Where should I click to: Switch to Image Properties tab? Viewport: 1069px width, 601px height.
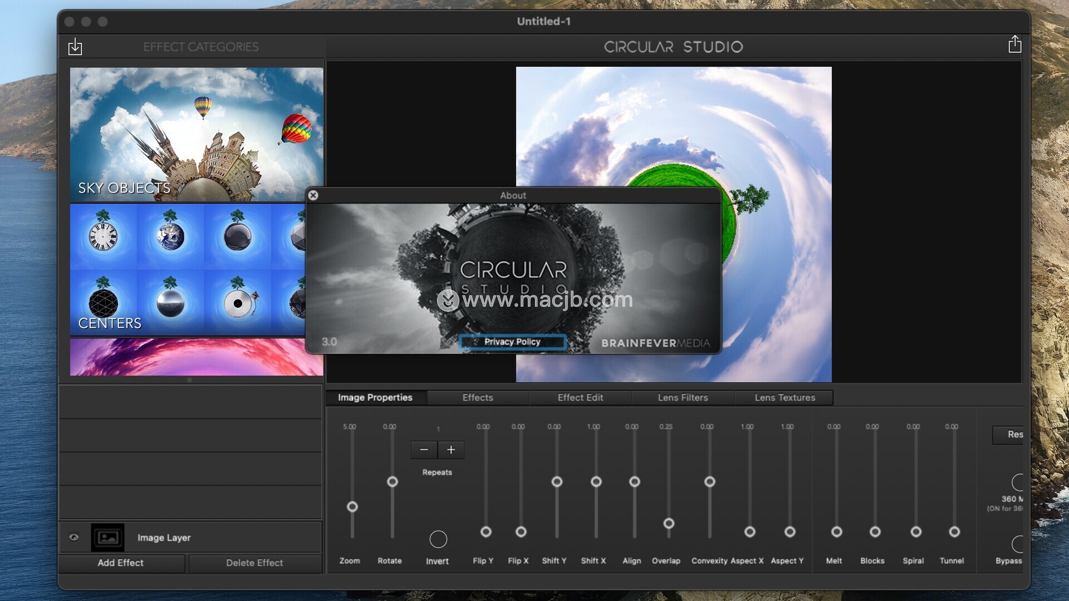click(375, 397)
